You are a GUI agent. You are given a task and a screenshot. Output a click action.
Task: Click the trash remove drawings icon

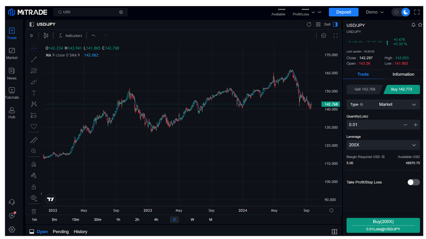[x=34, y=211]
